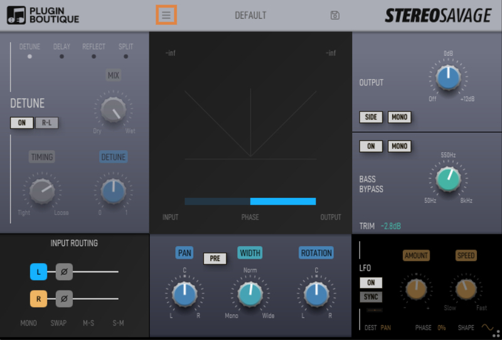Image resolution: width=502 pixels, height=340 pixels.
Task: Click the LFO PHASE 0% value
Action: pos(442,327)
